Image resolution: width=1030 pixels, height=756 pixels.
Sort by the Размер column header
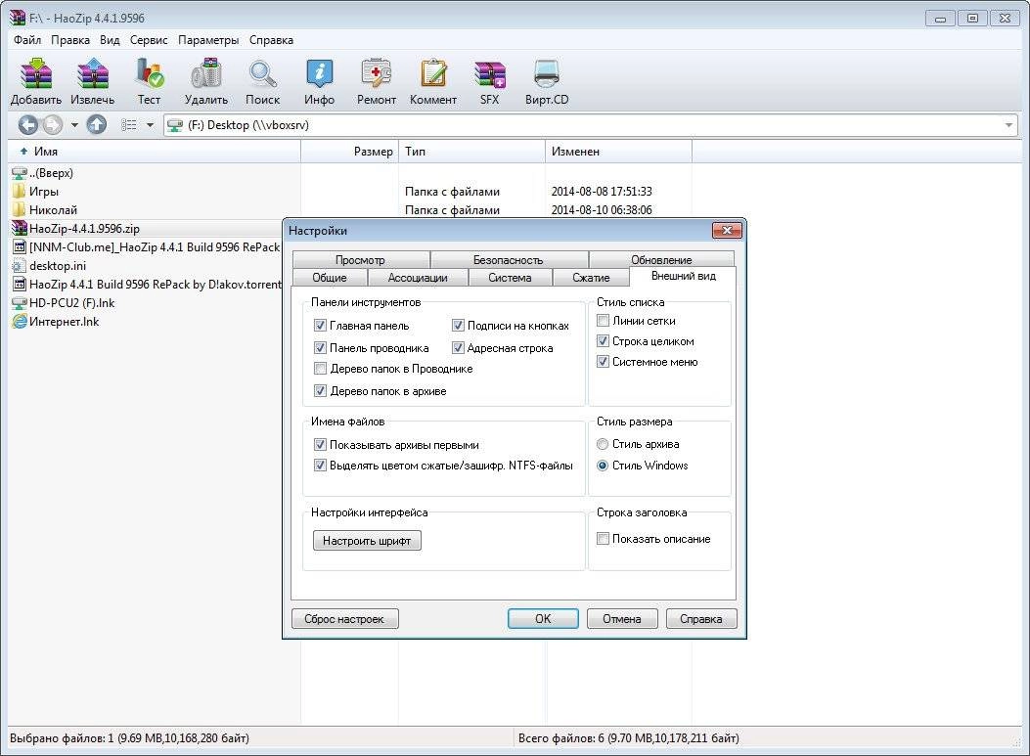tap(349, 151)
